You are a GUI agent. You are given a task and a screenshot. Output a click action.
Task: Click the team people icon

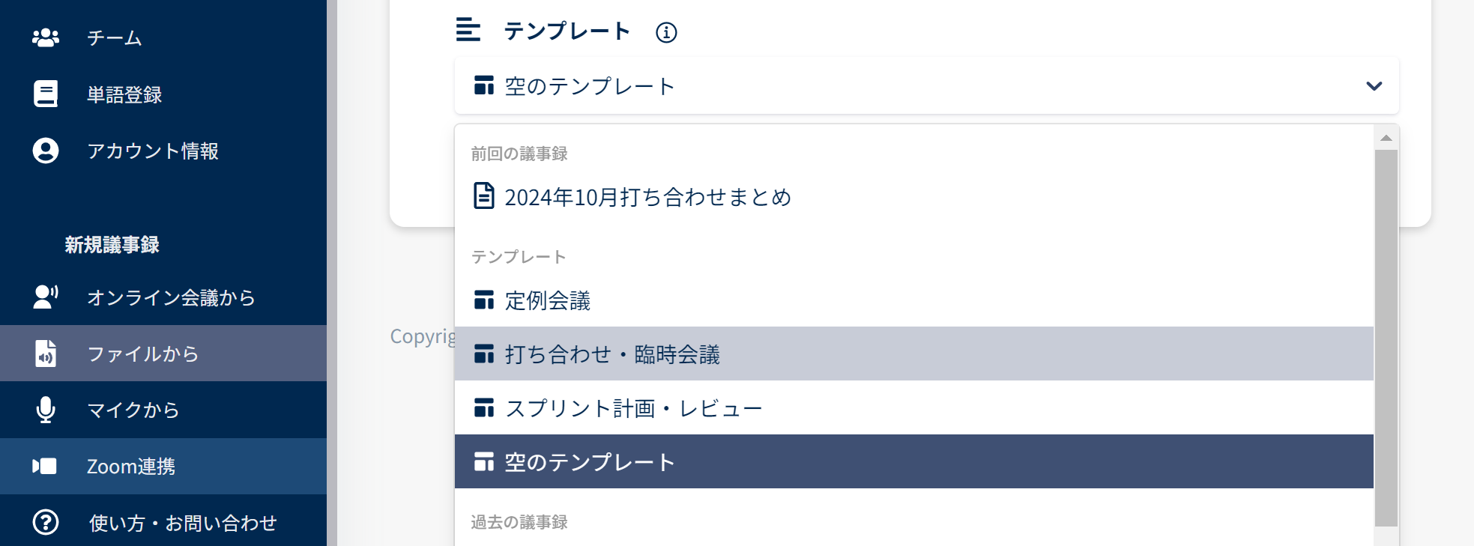tap(46, 37)
